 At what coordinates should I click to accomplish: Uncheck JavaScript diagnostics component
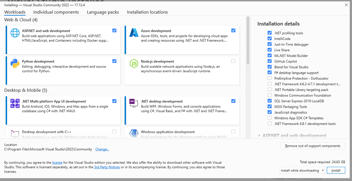pos(270,112)
